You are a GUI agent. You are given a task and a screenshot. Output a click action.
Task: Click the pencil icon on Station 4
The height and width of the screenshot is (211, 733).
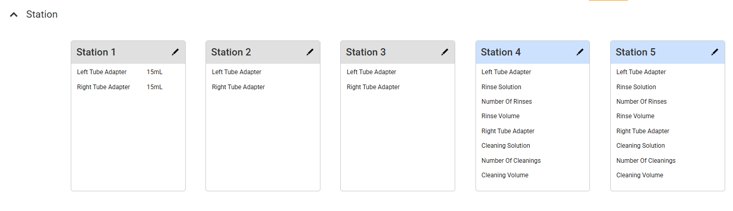tap(580, 52)
